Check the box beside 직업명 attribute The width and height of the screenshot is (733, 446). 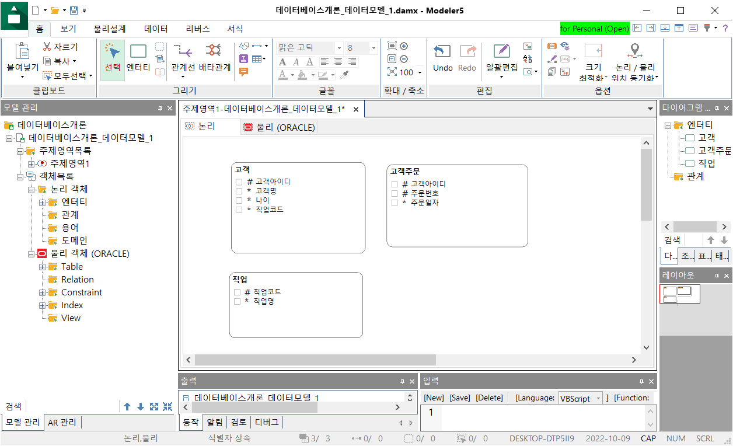(x=237, y=301)
